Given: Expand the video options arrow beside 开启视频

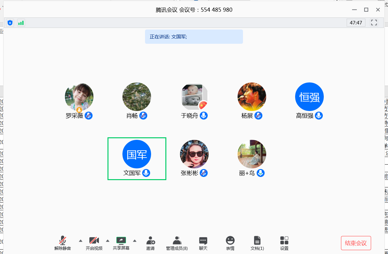Looking at the screenshot, I should [x=107, y=240].
